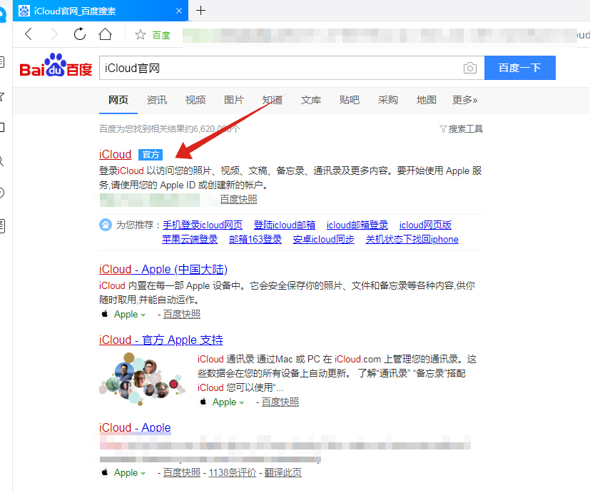Switch to the 地图 tab
Viewport: 590px width, 493px height.
point(427,100)
